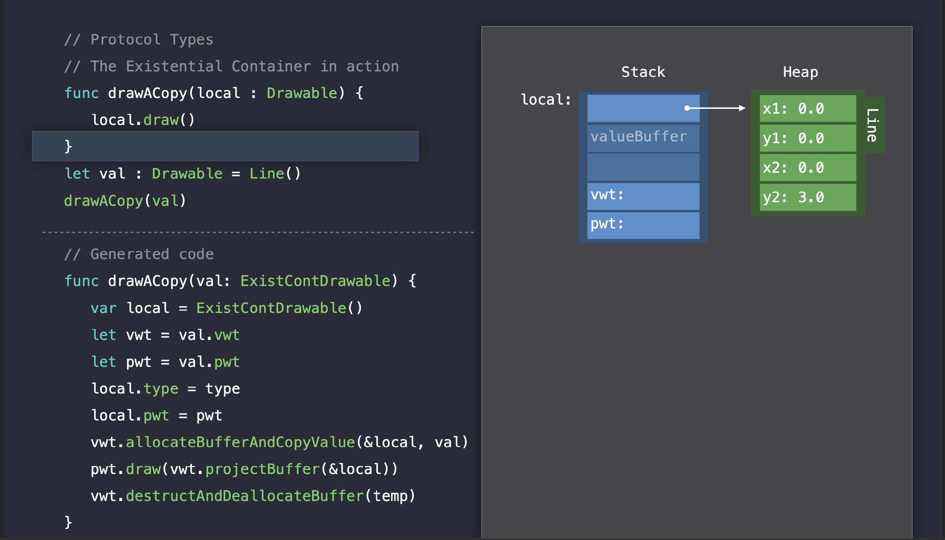Click the destructAndDeallocateBuffer method name
The width and height of the screenshot is (945, 540).
tap(245, 496)
